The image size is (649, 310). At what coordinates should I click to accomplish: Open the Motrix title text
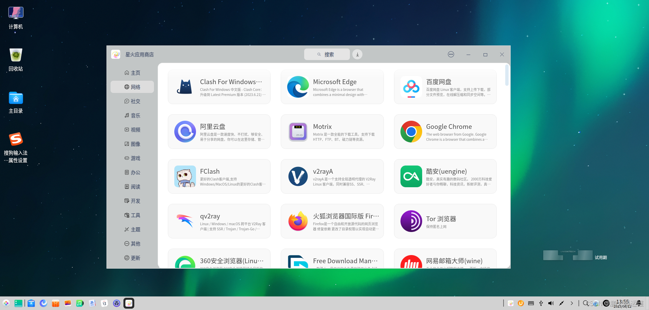pyautogui.click(x=322, y=127)
